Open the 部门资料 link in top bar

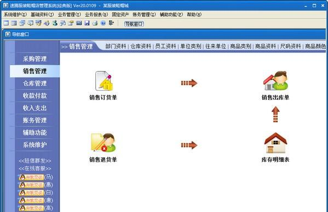tap(116, 46)
